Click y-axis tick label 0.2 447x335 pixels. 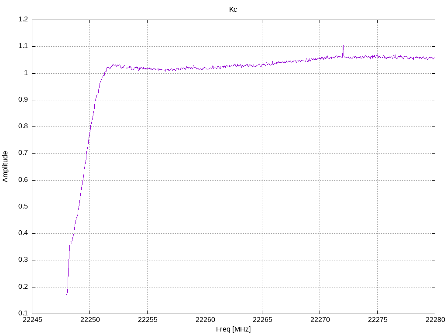click(x=23, y=287)
